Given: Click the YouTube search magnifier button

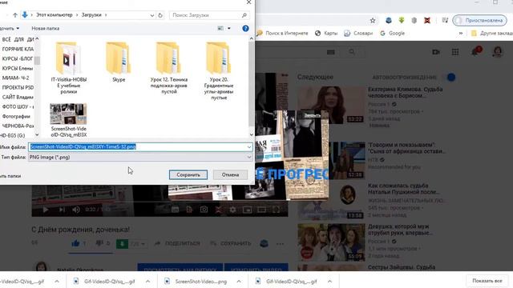Looking at the screenshot, I should pyautogui.click(x=352, y=52).
